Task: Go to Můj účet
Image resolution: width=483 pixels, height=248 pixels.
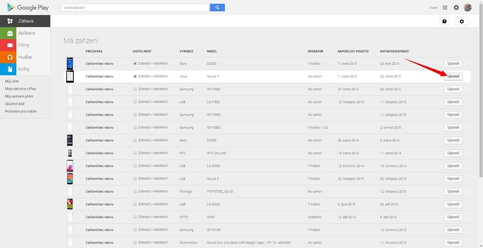Action: tap(12, 81)
